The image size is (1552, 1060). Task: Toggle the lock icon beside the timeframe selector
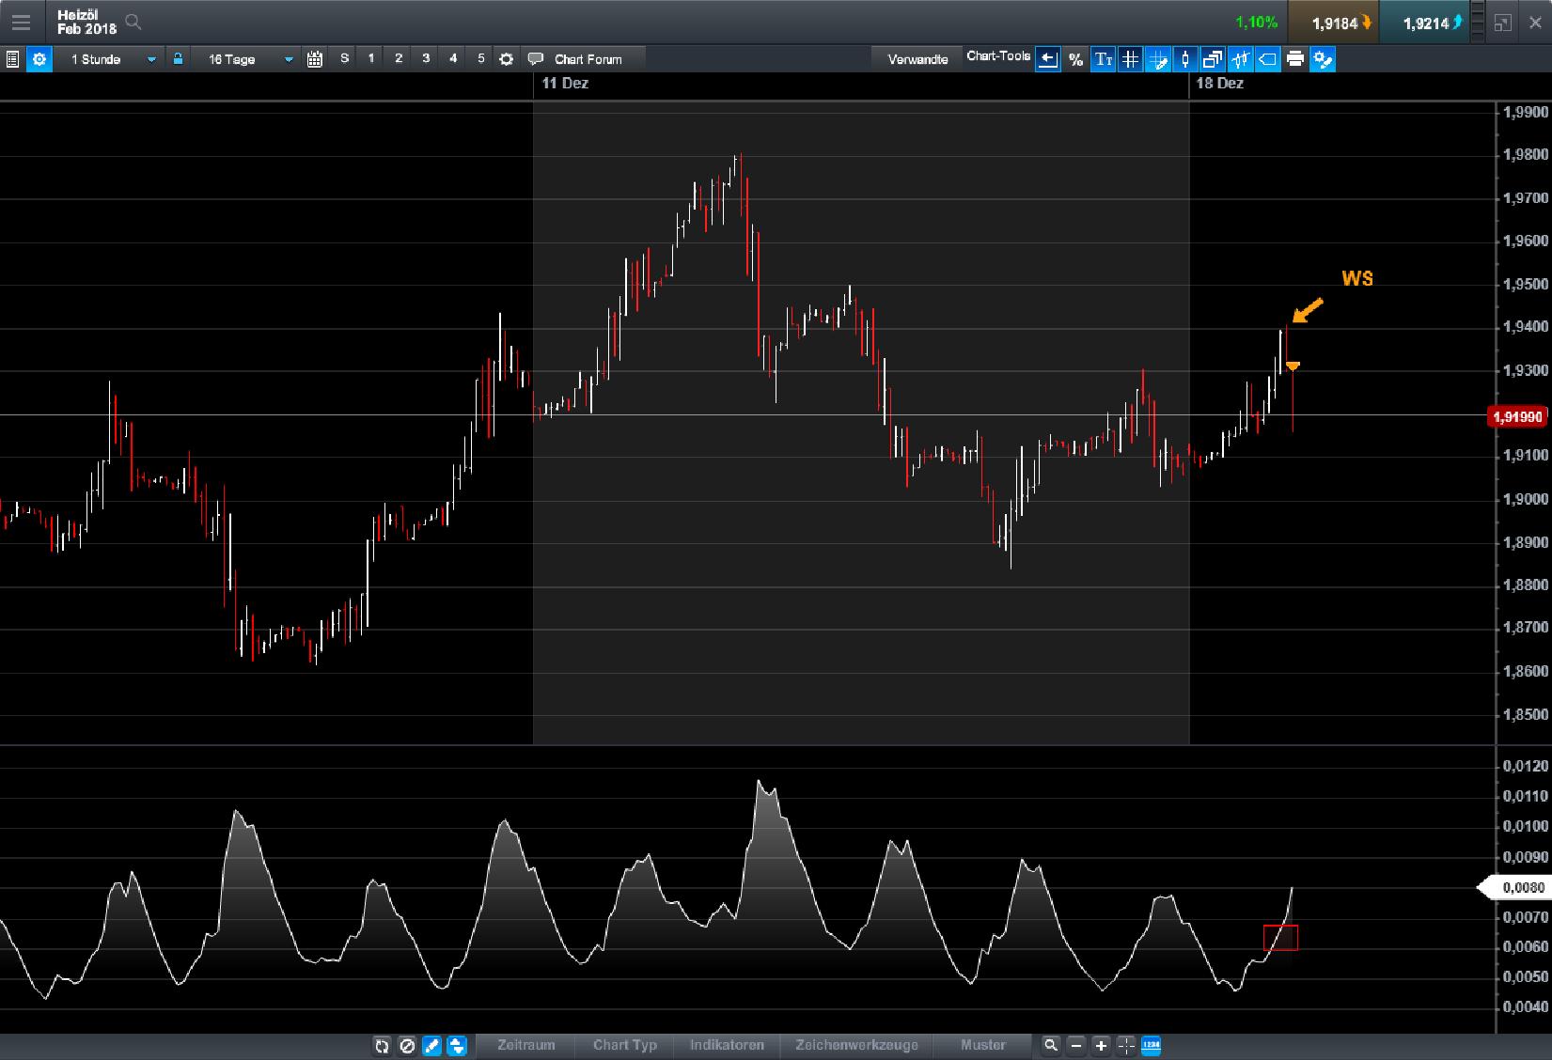point(177,58)
